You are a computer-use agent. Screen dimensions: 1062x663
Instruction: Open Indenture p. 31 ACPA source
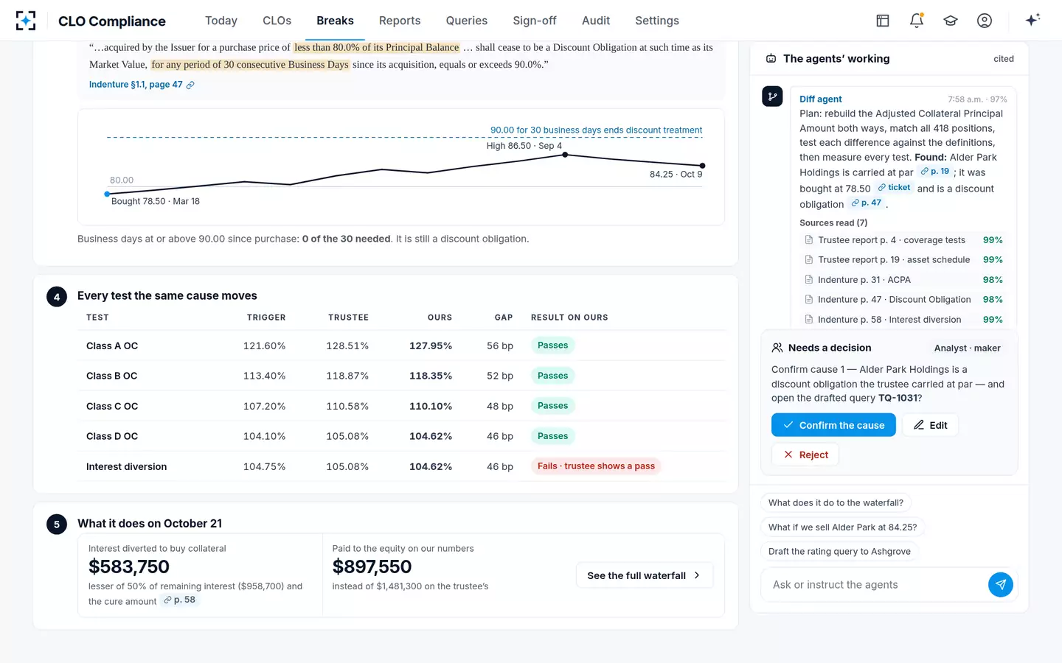coord(903,280)
